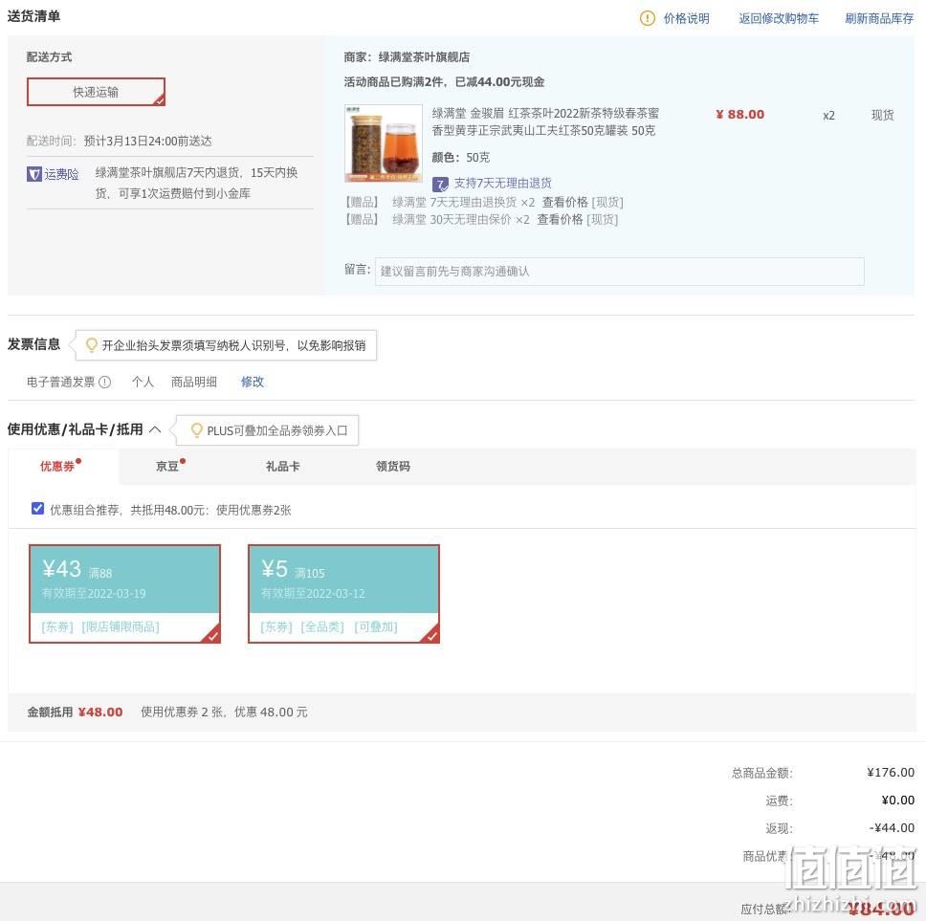Viewport: 926px width, 921px height.
Task: Deselect the ¥43 满88 coupon
Action: [124, 594]
